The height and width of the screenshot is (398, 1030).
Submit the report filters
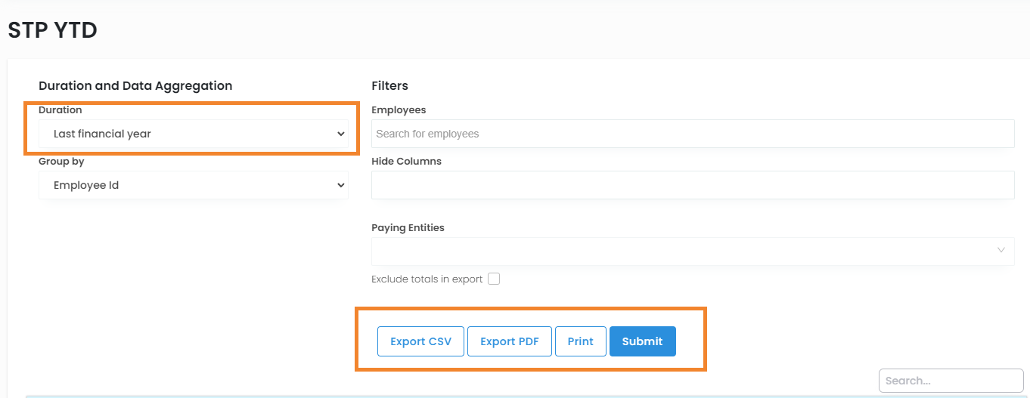(x=642, y=341)
